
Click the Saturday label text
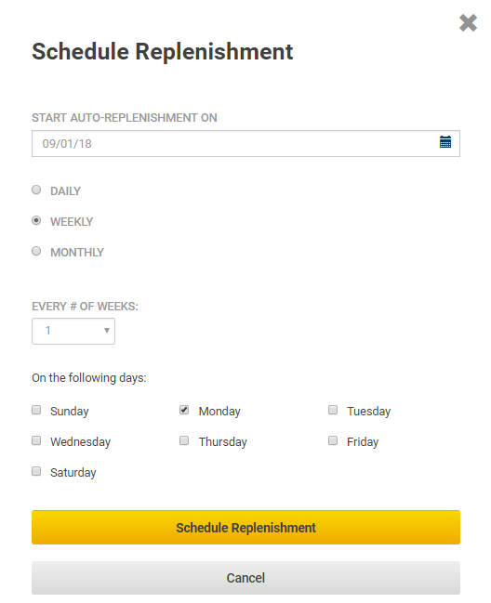[x=73, y=472]
